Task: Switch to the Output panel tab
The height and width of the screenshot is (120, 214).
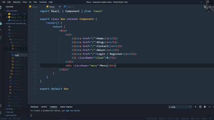Action: coord(44,107)
